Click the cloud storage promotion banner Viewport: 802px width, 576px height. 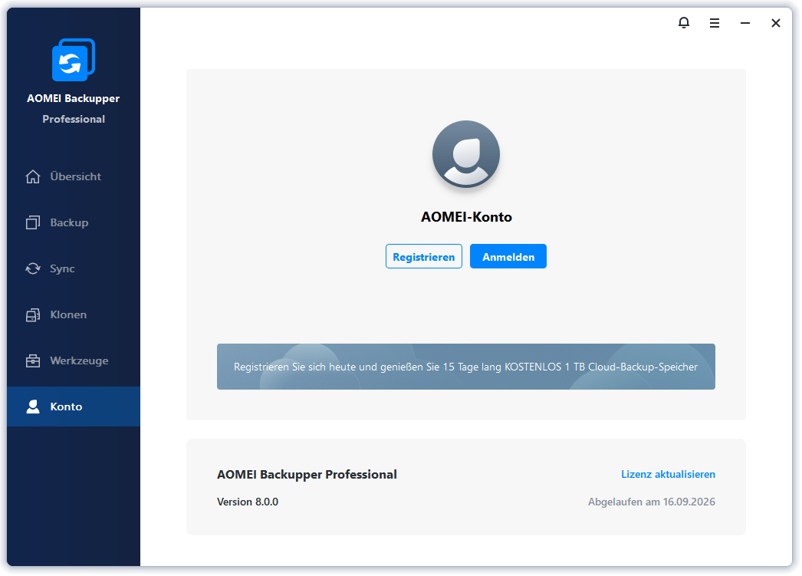tap(466, 367)
